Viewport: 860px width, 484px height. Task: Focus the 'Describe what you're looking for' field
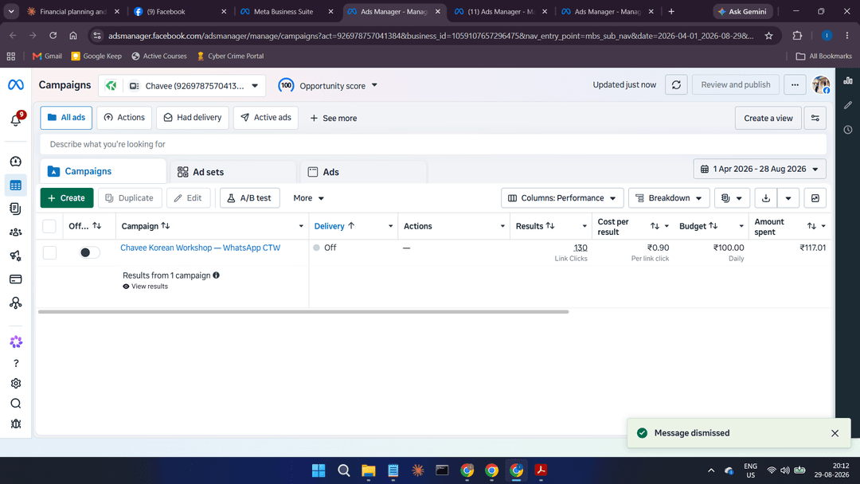click(433, 144)
